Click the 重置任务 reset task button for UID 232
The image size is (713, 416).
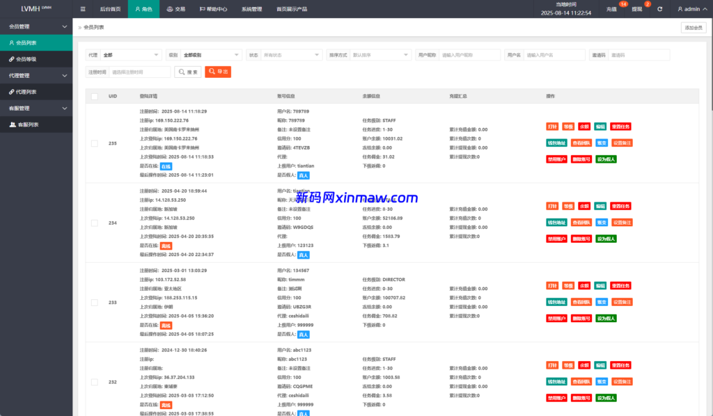622,365
